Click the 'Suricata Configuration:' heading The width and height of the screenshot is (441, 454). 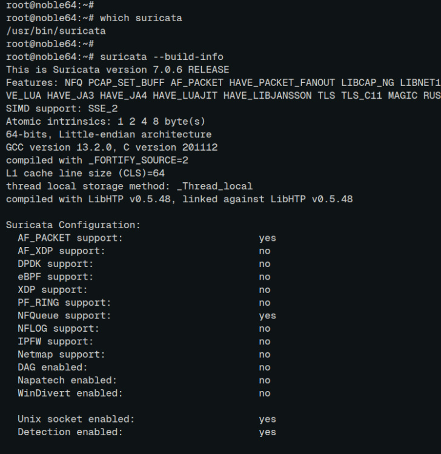click(x=73, y=225)
